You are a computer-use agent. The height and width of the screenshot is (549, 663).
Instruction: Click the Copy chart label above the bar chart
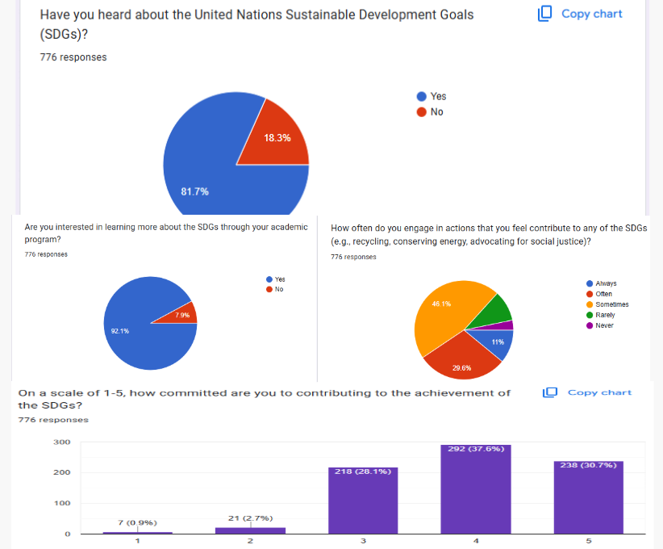(599, 392)
